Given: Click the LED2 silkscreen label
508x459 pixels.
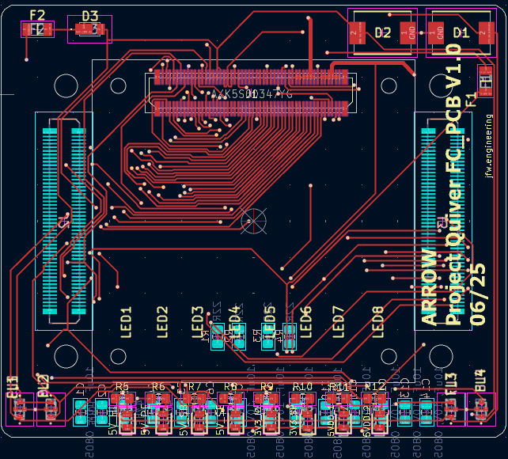Looking at the screenshot, I should pos(162,322).
